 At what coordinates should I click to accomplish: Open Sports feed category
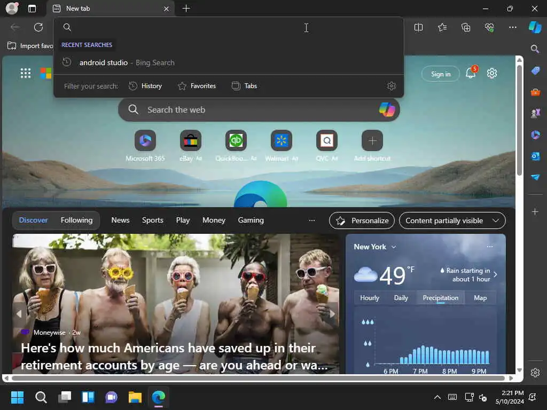[152, 220]
